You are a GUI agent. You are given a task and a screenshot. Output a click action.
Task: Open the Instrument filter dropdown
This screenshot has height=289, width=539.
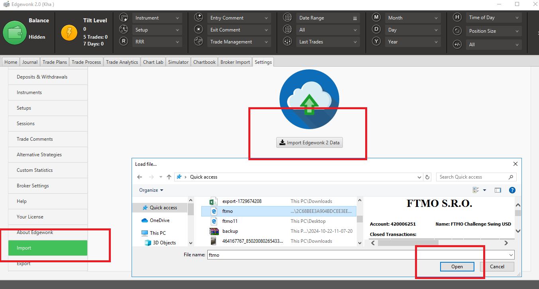tap(157, 18)
